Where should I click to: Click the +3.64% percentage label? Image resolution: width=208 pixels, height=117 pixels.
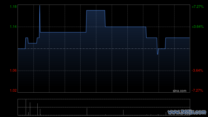198,27
